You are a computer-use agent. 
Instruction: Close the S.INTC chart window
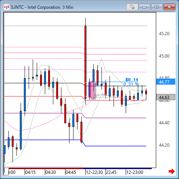click(169, 7)
